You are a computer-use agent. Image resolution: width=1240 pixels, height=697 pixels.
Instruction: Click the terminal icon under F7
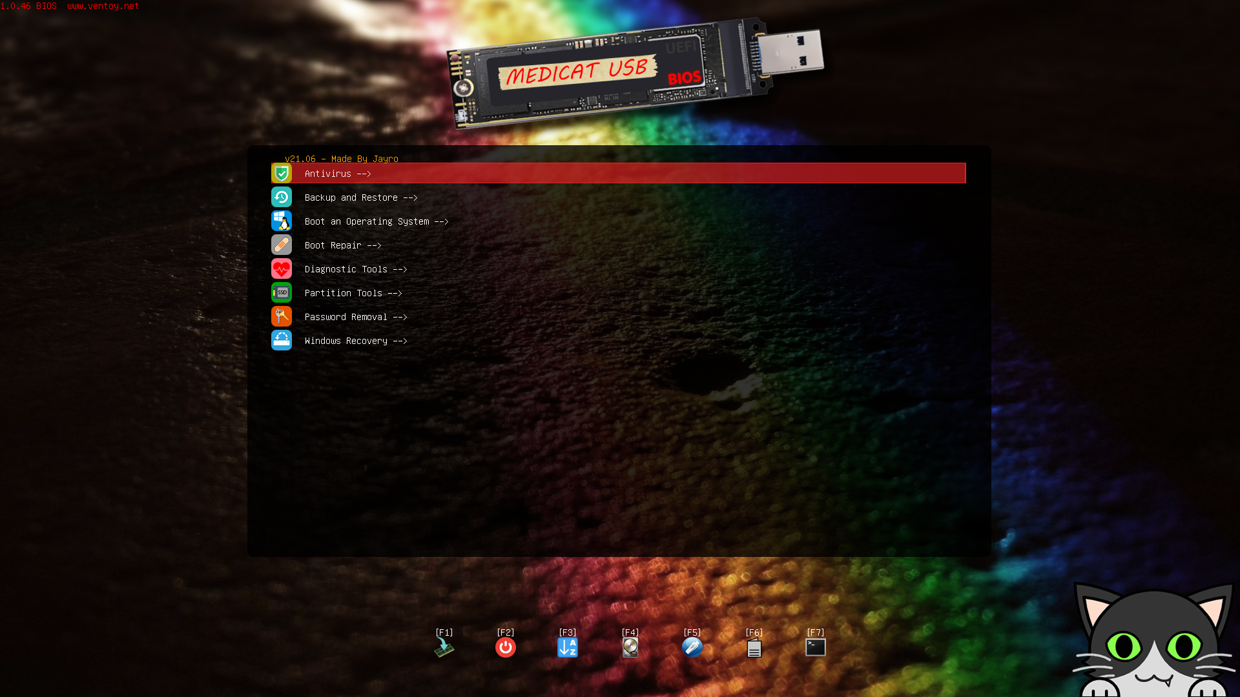(816, 647)
